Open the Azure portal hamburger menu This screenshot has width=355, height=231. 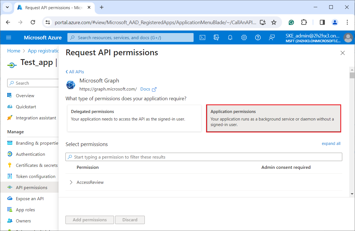9,37
